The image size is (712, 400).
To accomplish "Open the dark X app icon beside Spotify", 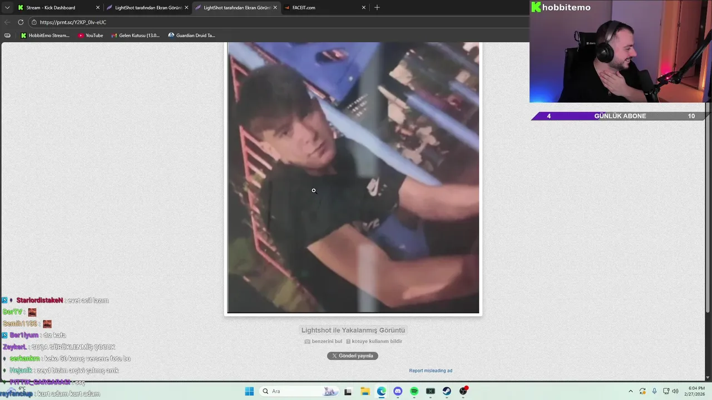I will pos(431,391).
